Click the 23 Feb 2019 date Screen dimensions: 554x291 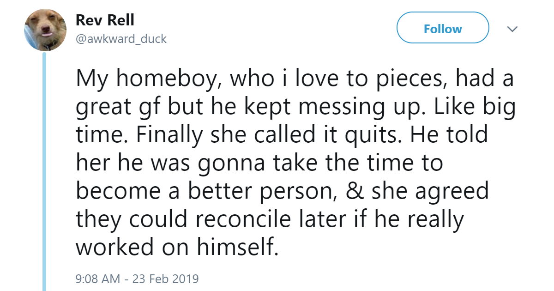[165, 279]
